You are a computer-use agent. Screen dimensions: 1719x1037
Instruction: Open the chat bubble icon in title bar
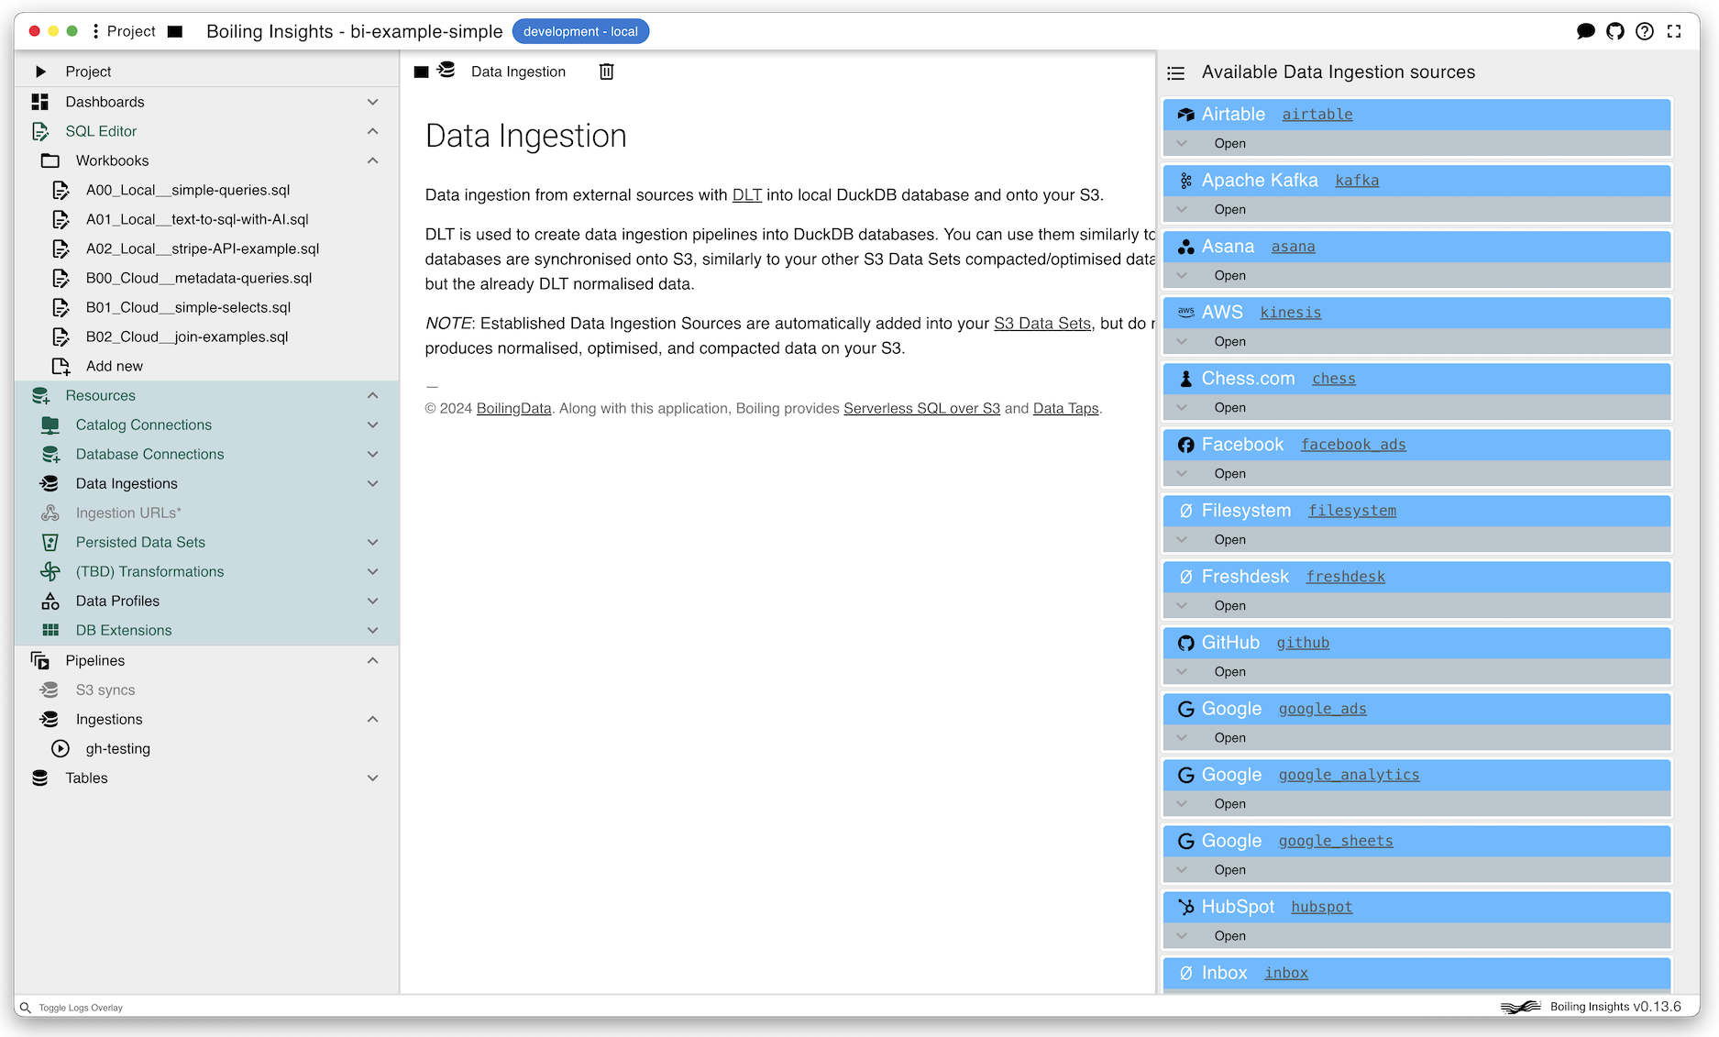point(1585,31)
